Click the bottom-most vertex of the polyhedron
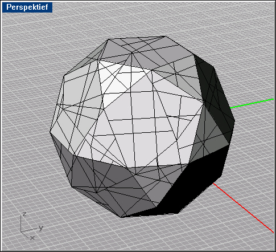Viewport: 276px width, 252px height. tap(121, 217)
